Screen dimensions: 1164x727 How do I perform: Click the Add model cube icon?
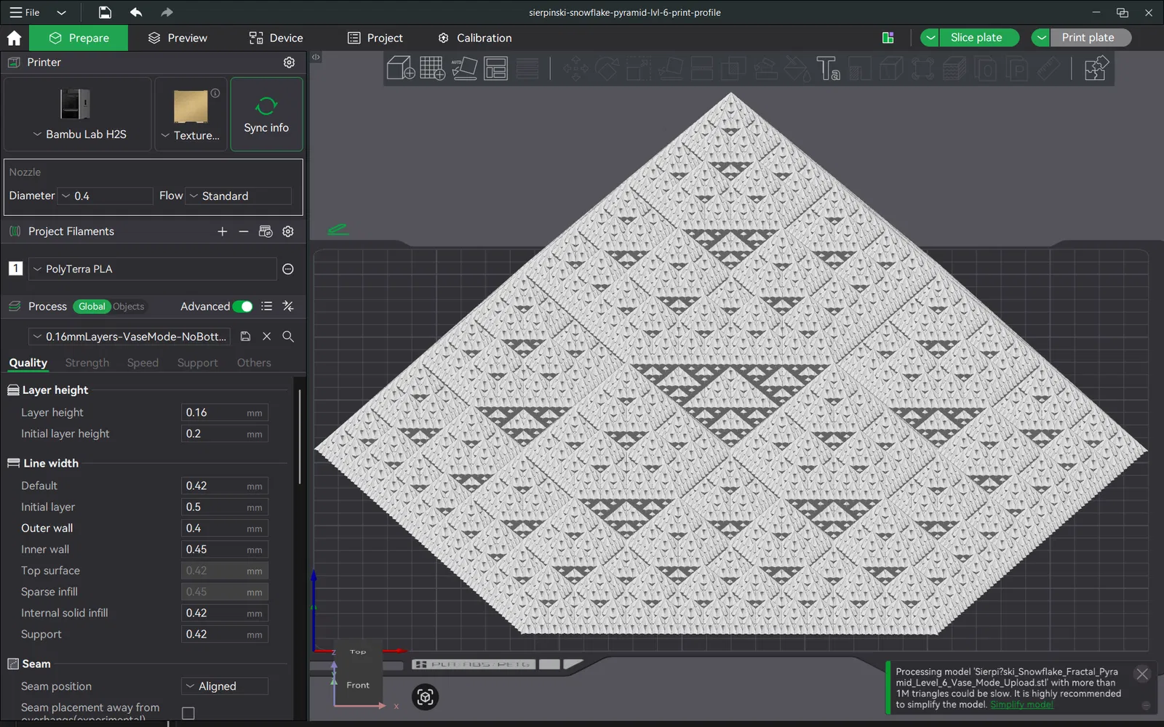(x=400, y=69)
